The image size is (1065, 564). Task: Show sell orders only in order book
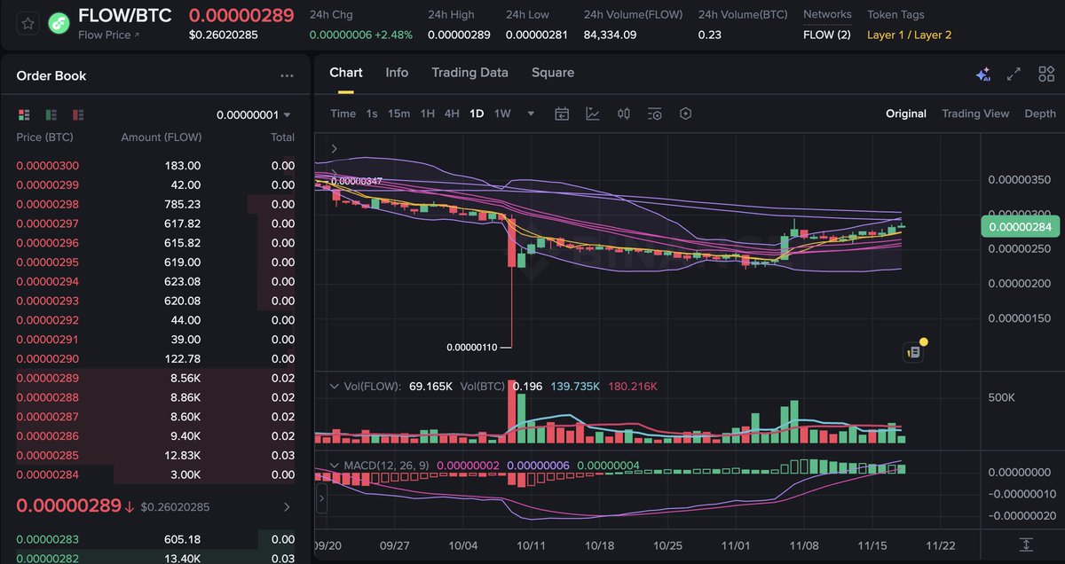point(78,114)
